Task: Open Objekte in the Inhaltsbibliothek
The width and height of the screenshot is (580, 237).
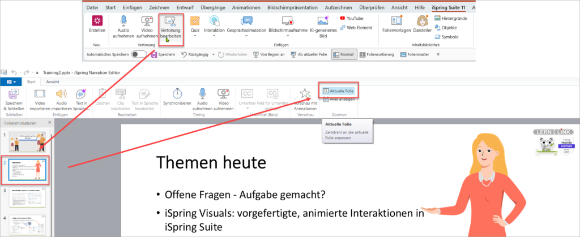Action: [x=445, y=27]
